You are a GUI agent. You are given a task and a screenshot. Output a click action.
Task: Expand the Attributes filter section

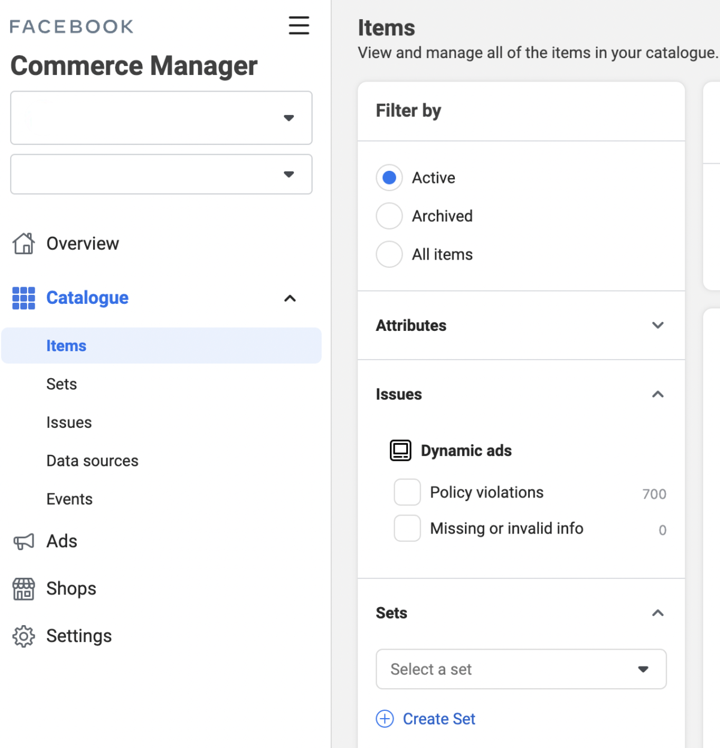[x=521, y=325]
